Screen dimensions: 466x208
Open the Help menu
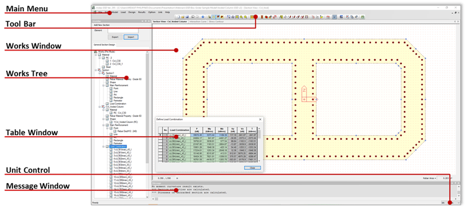point(168,12)
